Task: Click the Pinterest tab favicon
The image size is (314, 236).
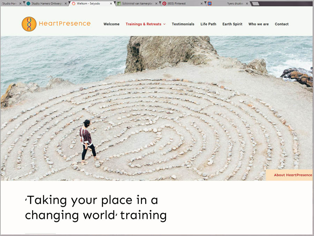Action: point(164,3)
